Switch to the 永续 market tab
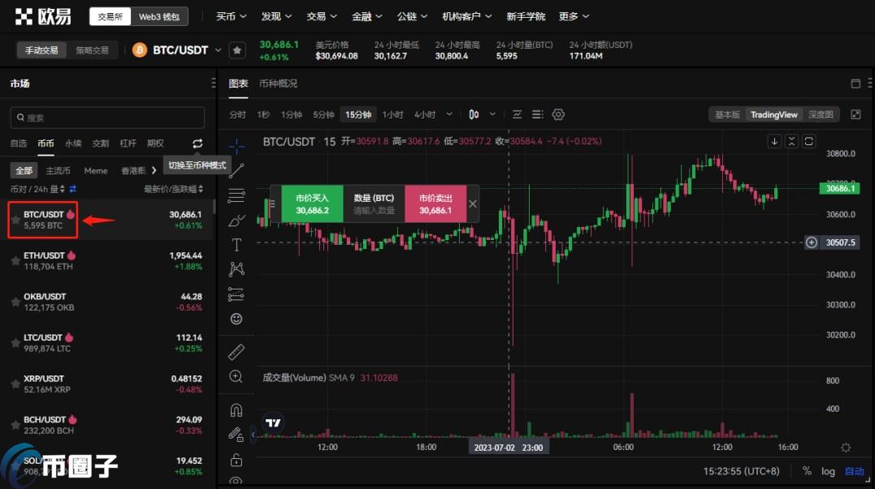 (73, 144)
